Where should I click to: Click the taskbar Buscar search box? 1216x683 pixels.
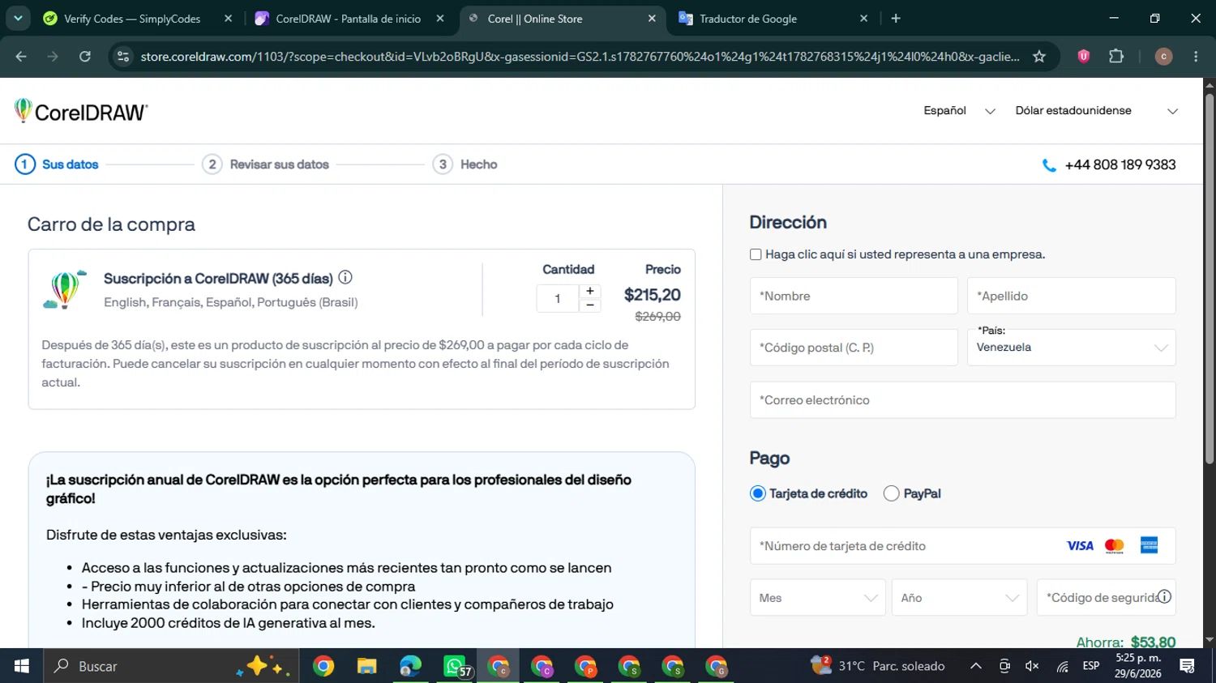coord(170,666)
